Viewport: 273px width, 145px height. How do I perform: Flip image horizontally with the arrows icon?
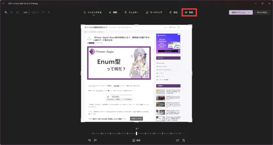click(178, 140)
